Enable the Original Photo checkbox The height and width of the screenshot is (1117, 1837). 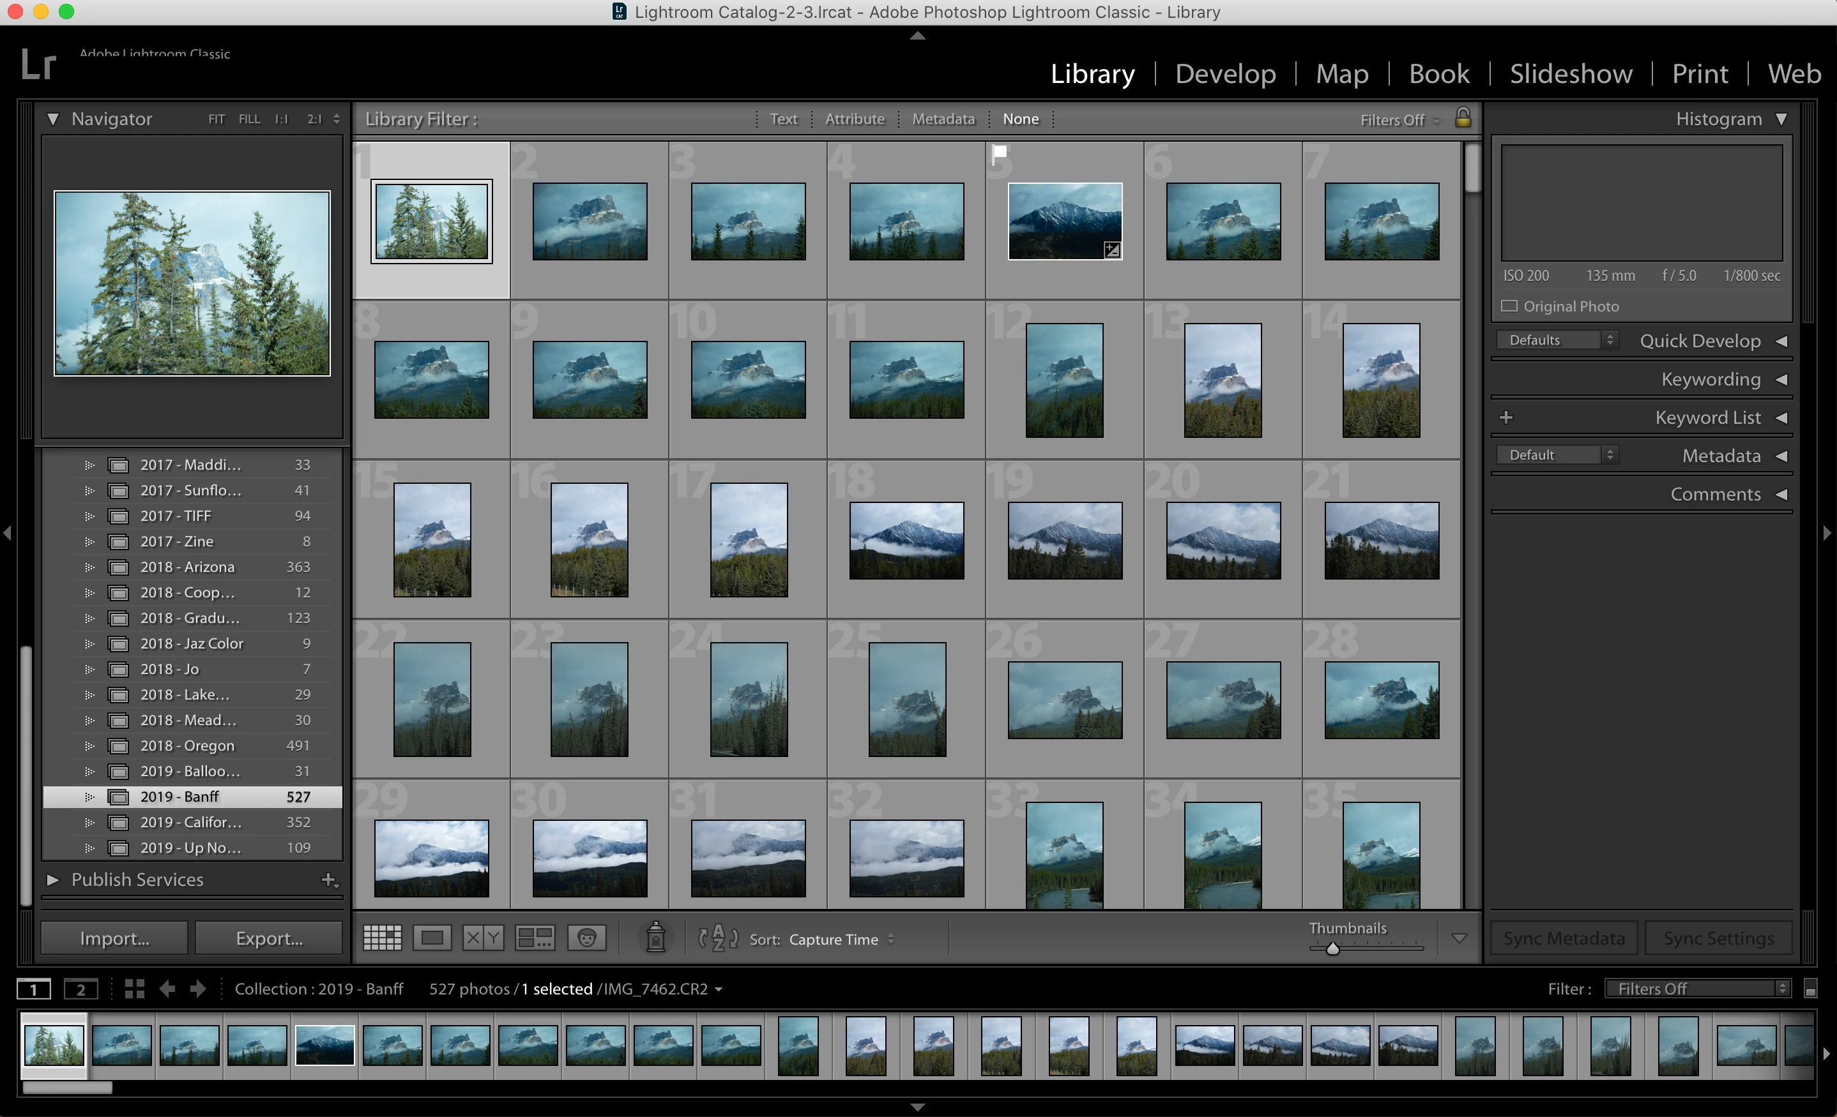pyautogui.click(x=1510, y=306)
